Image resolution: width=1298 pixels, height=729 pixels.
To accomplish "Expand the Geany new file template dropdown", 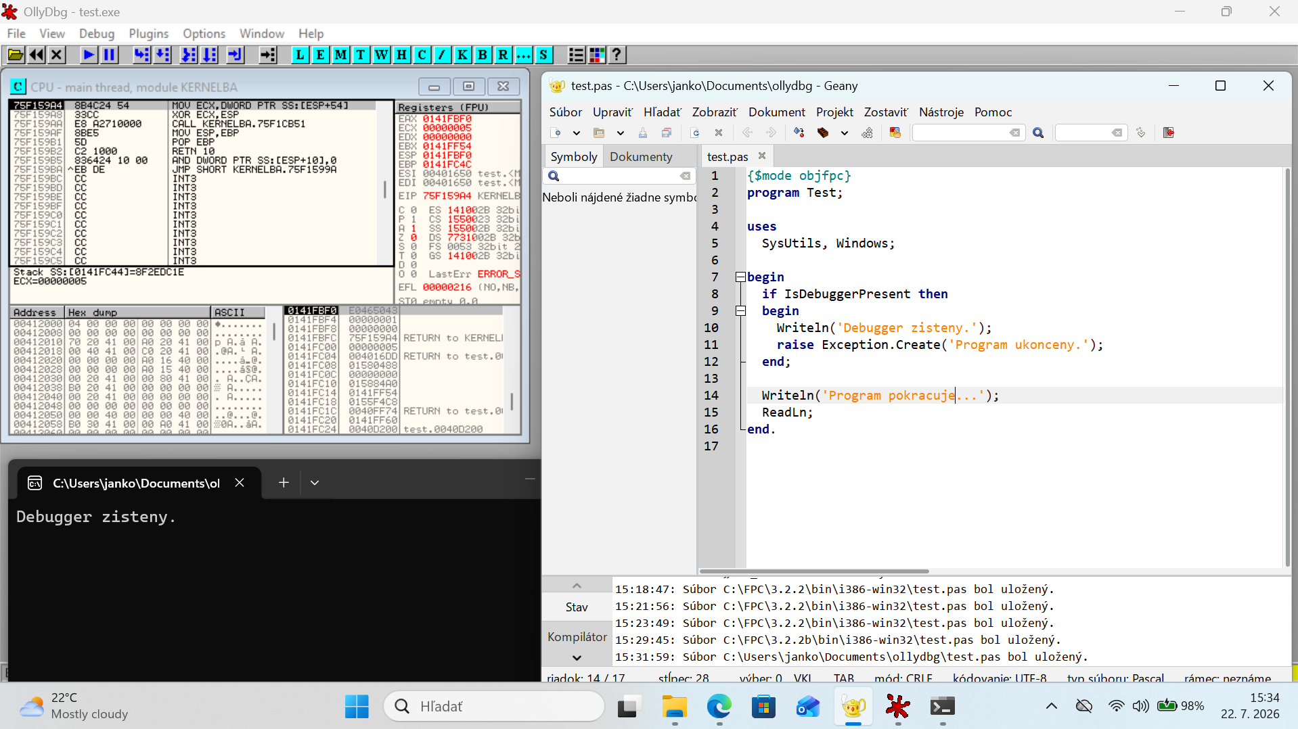I will tap(577, 133).
